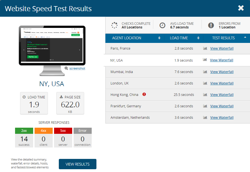Close the Website Speed Test Results dialog

click(241, 8)
